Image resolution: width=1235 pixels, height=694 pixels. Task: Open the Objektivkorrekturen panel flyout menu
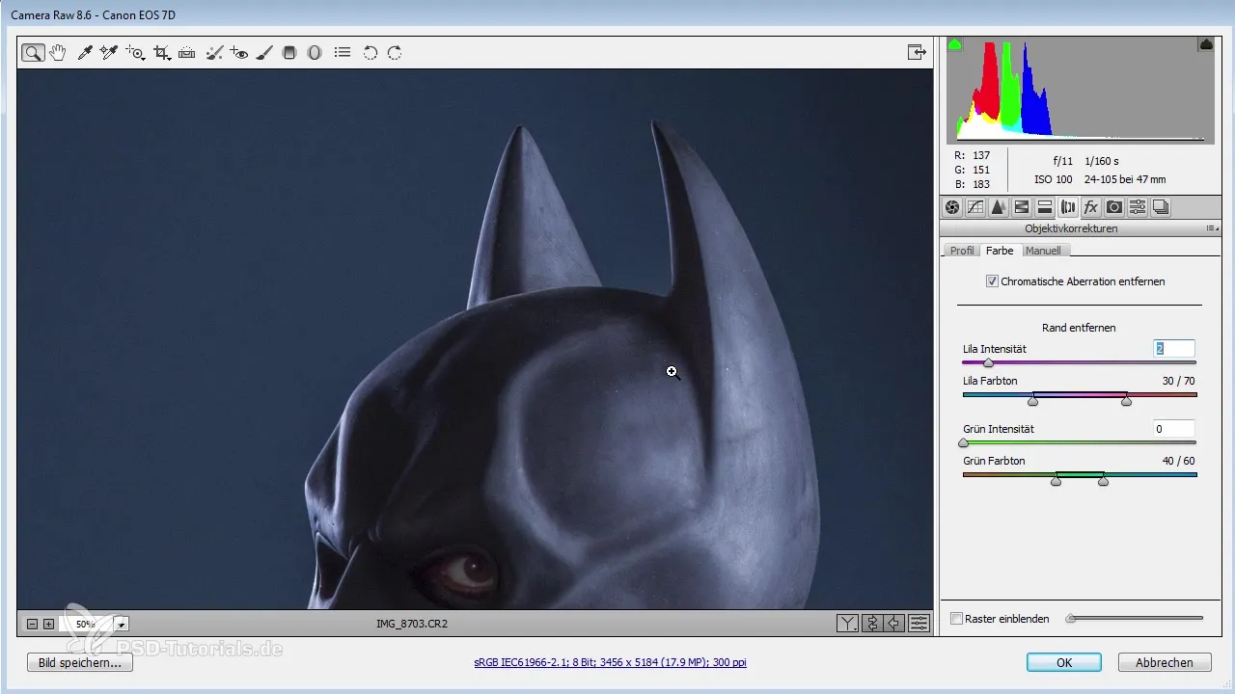tap(1210, 229)
